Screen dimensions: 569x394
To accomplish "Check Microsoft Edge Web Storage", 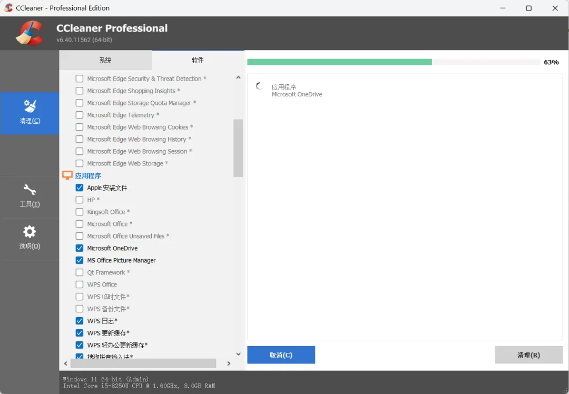I will click(80, 163).
